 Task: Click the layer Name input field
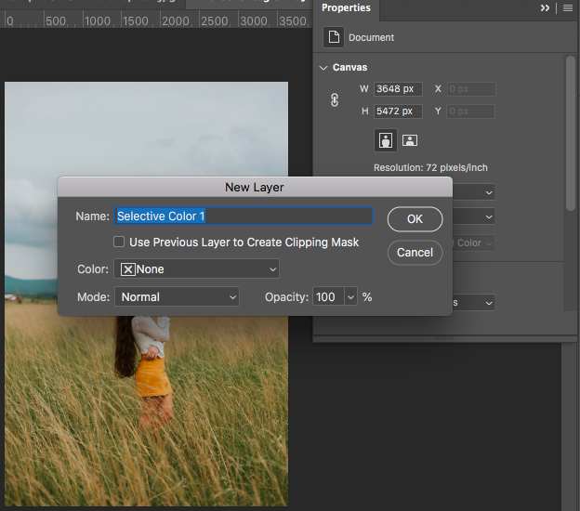point(244,216)
